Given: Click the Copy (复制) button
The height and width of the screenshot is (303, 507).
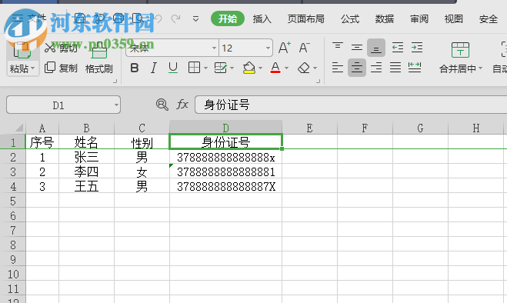Looking at the screenshot, I should point(61,68).
